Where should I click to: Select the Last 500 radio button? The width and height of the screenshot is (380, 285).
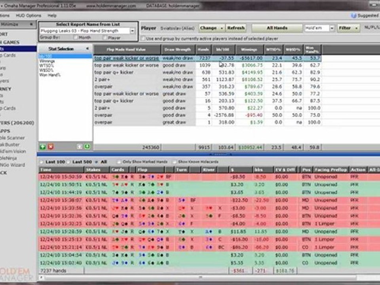point(69,162)
